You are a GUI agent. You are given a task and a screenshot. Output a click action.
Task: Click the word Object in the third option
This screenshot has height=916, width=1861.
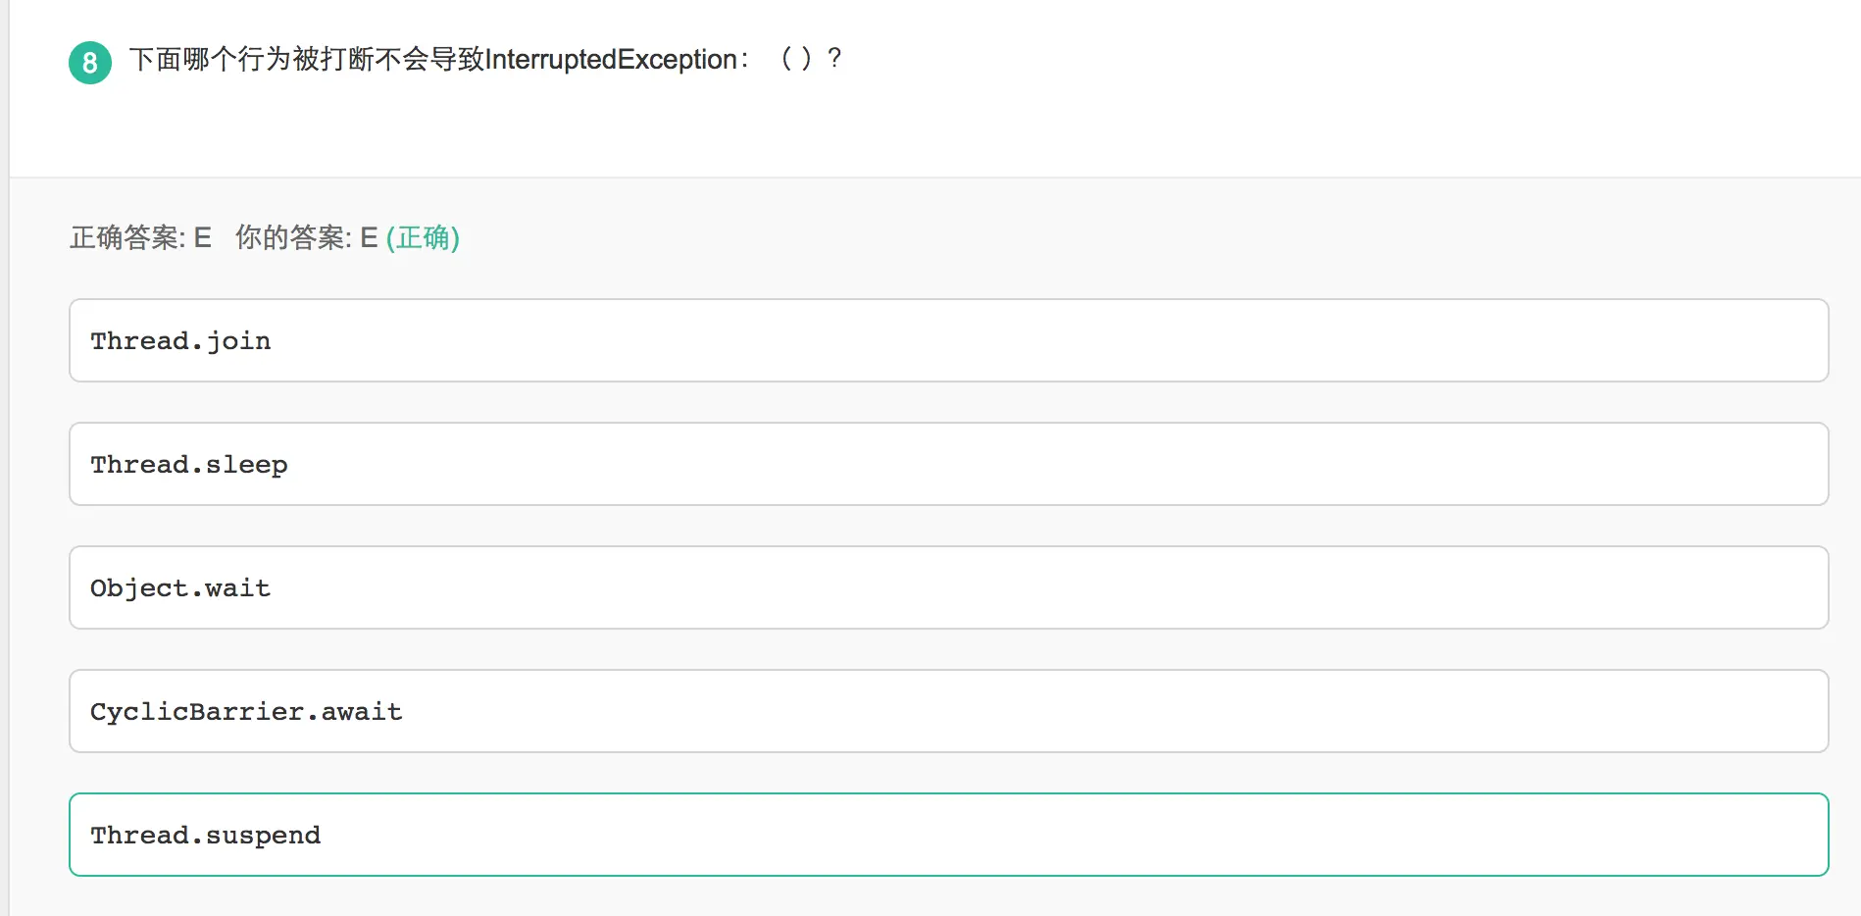tap(139, 588)
